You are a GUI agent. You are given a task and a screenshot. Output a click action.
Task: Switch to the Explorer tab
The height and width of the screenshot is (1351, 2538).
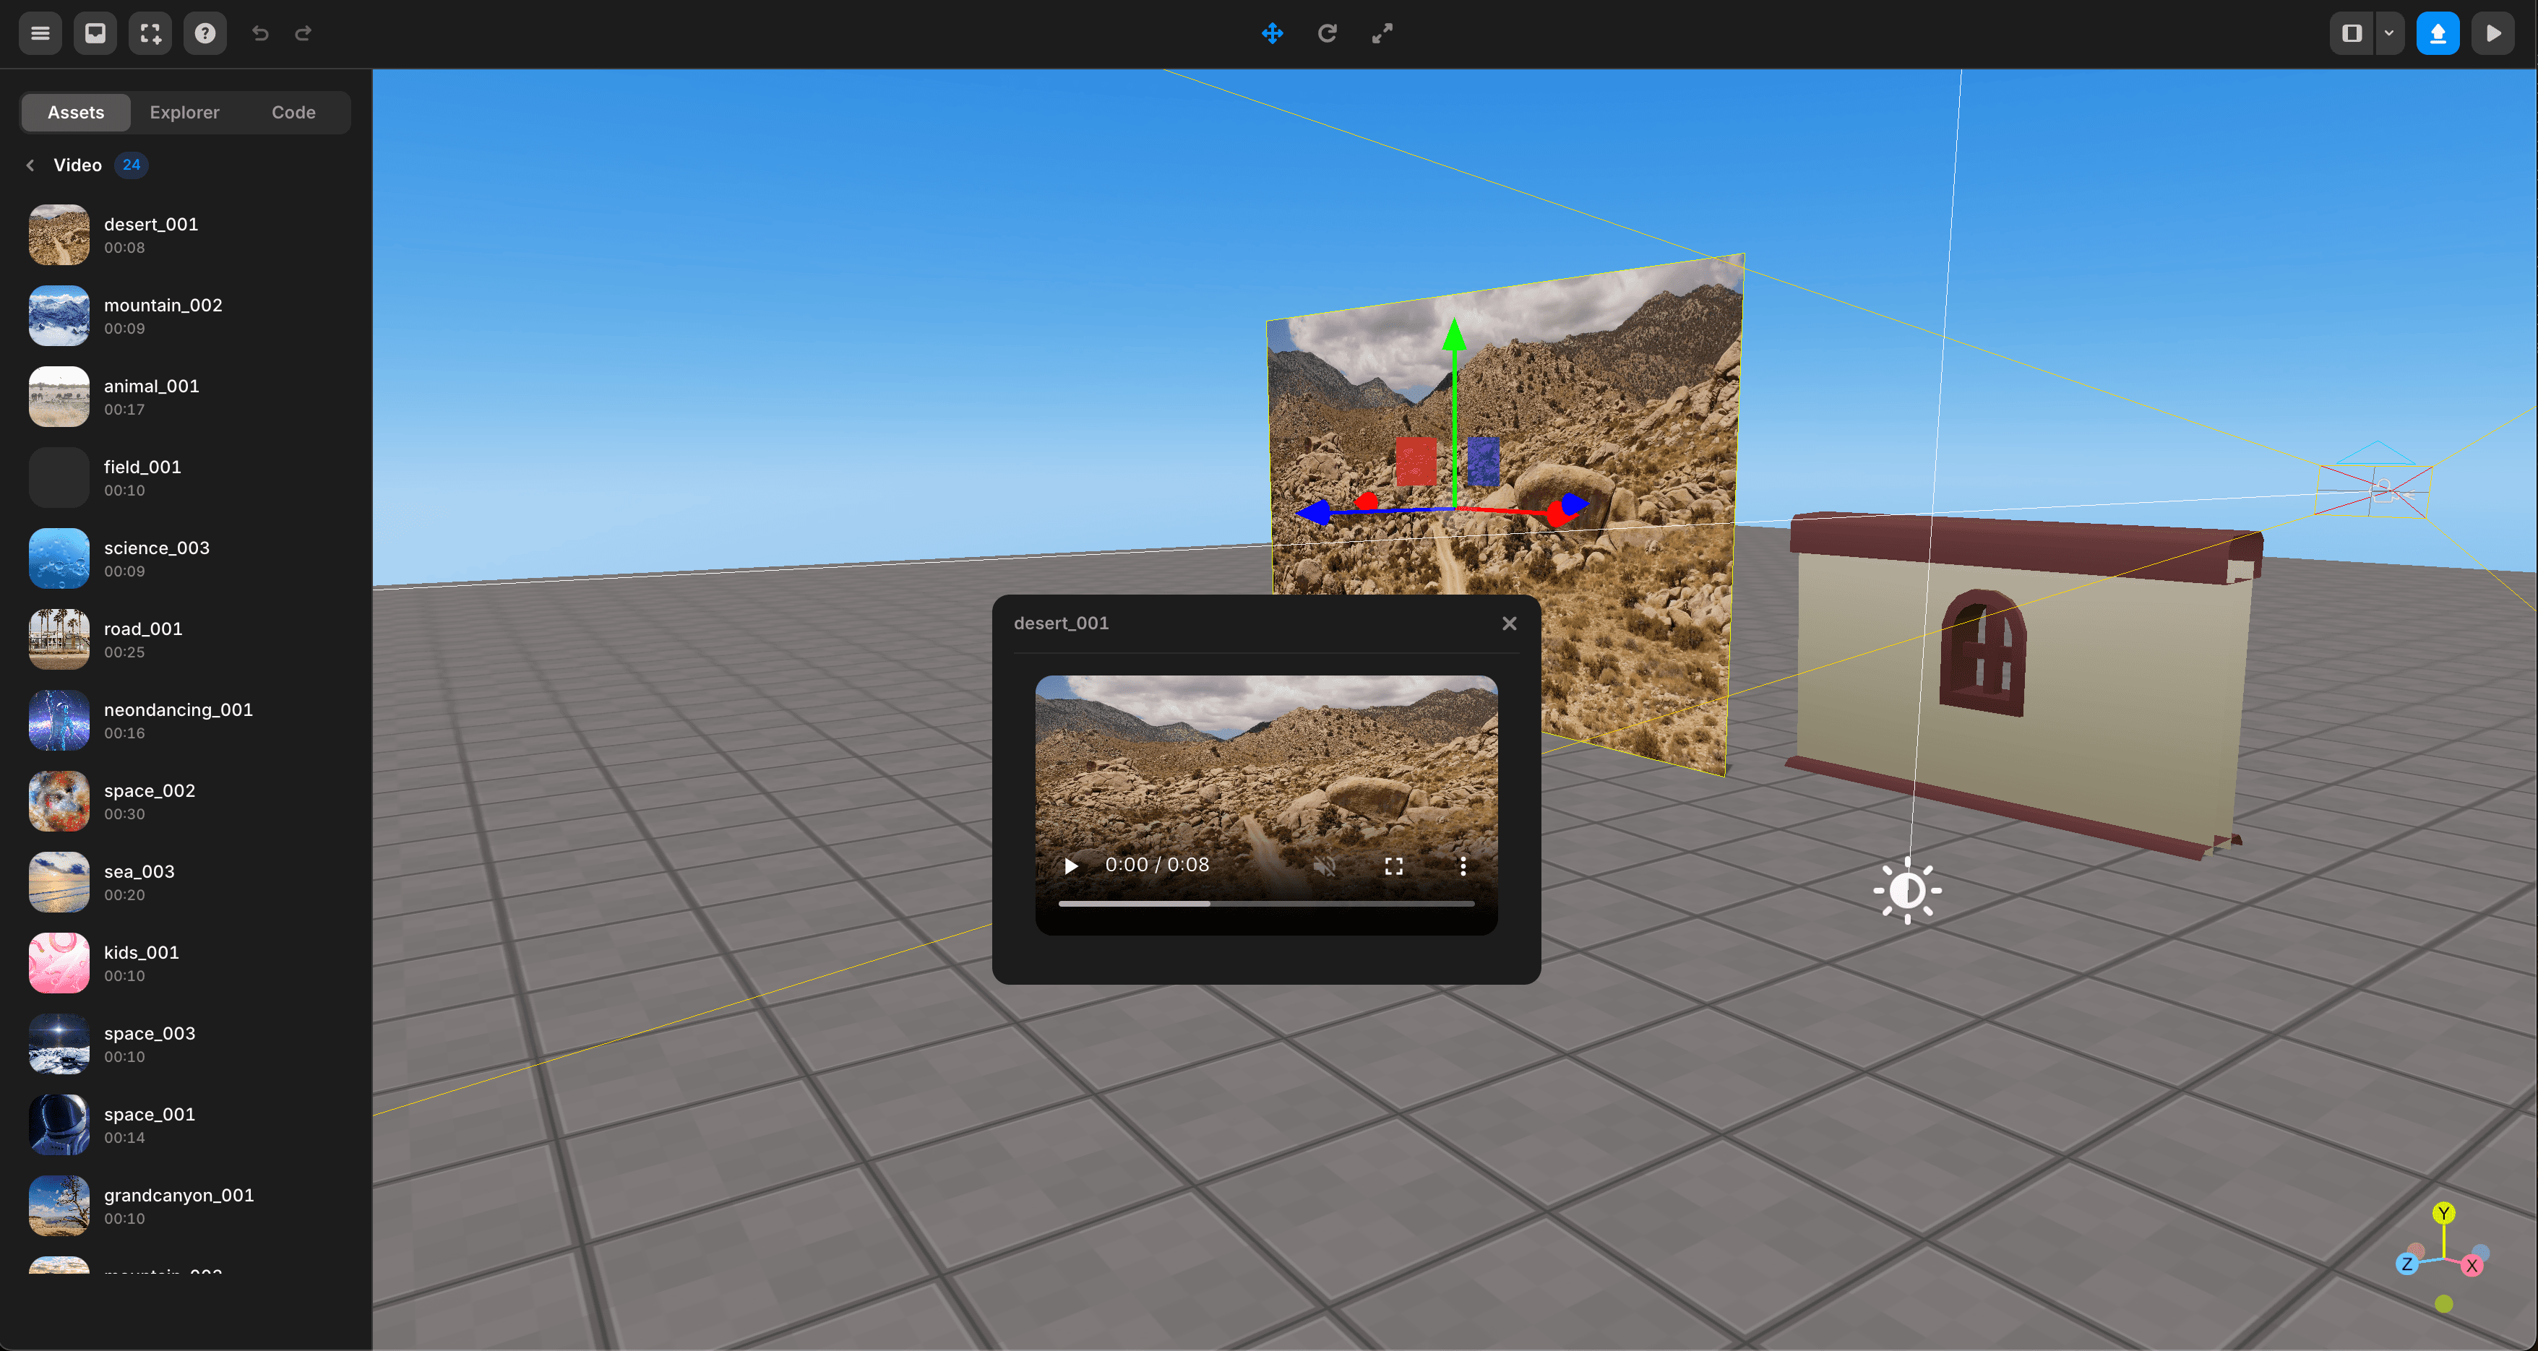pyautogui.click(x=184, y=112)
